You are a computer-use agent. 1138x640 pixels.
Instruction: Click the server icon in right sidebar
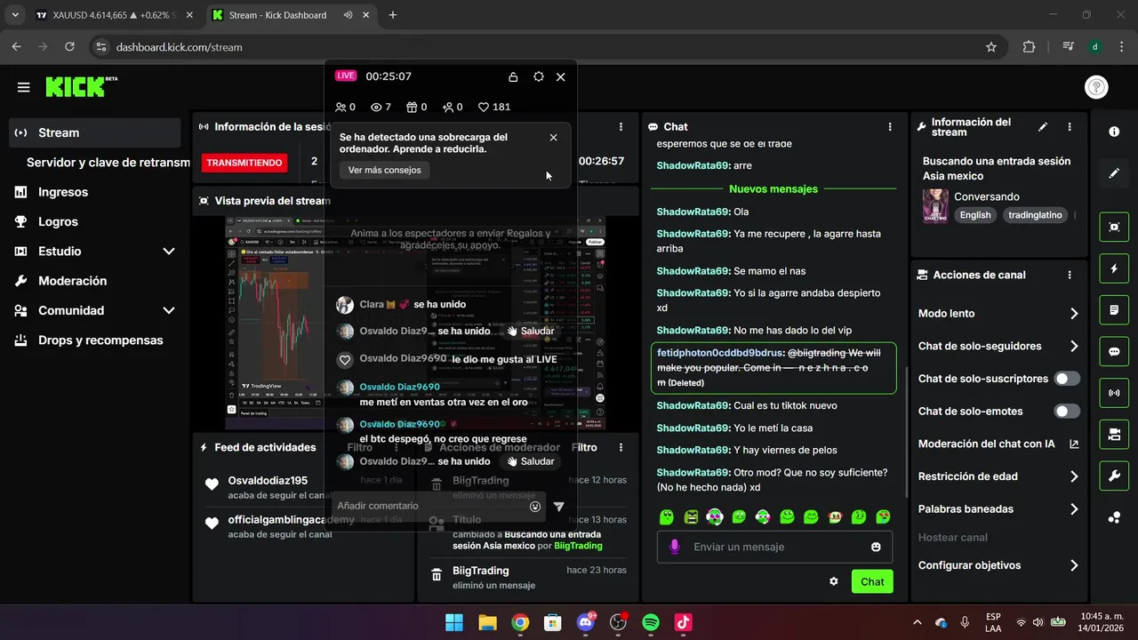(1114, 435)
